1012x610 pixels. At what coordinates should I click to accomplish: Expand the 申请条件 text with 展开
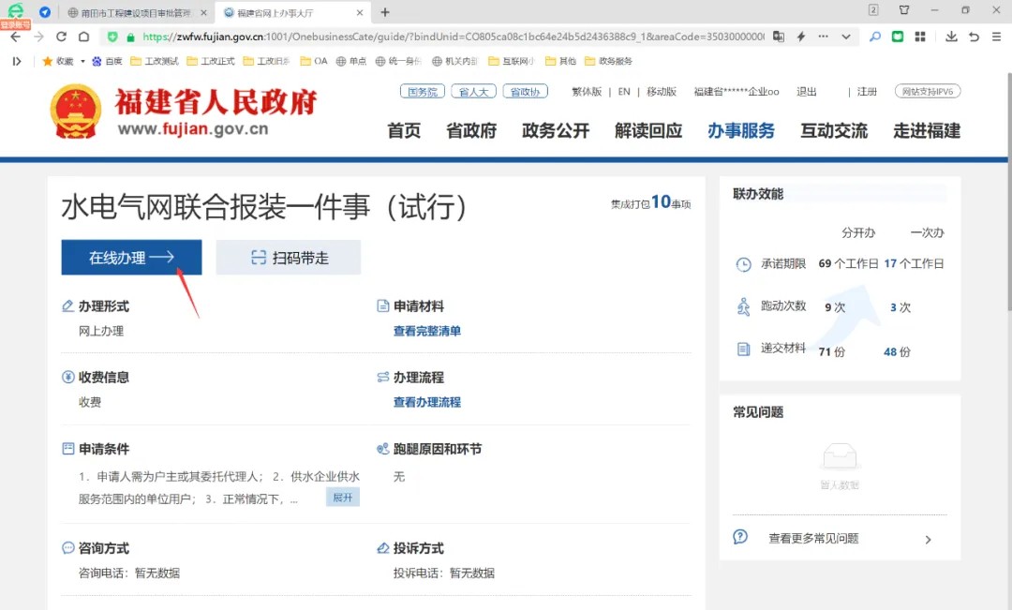(342, 498)
